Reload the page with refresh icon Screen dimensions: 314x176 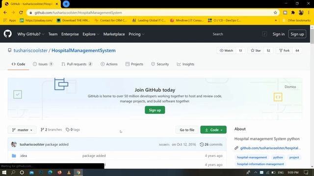coord(21,13)
